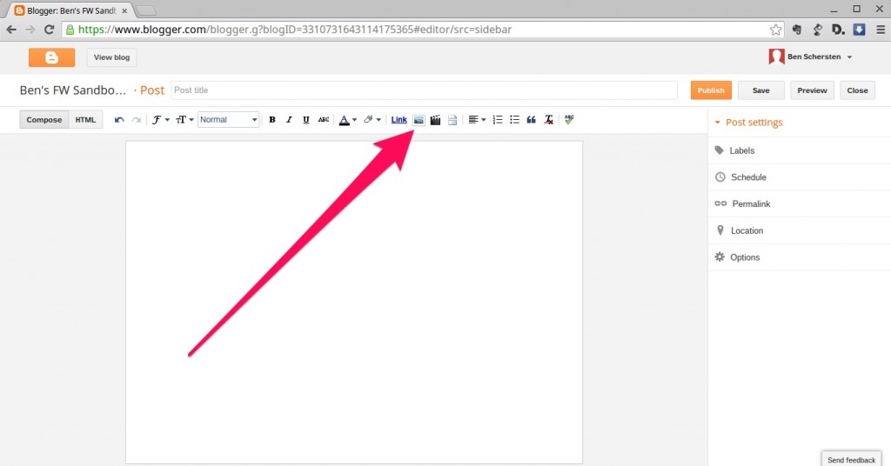891x466 pixels.
Task: Open the text color picker
Action: [348, 120]
